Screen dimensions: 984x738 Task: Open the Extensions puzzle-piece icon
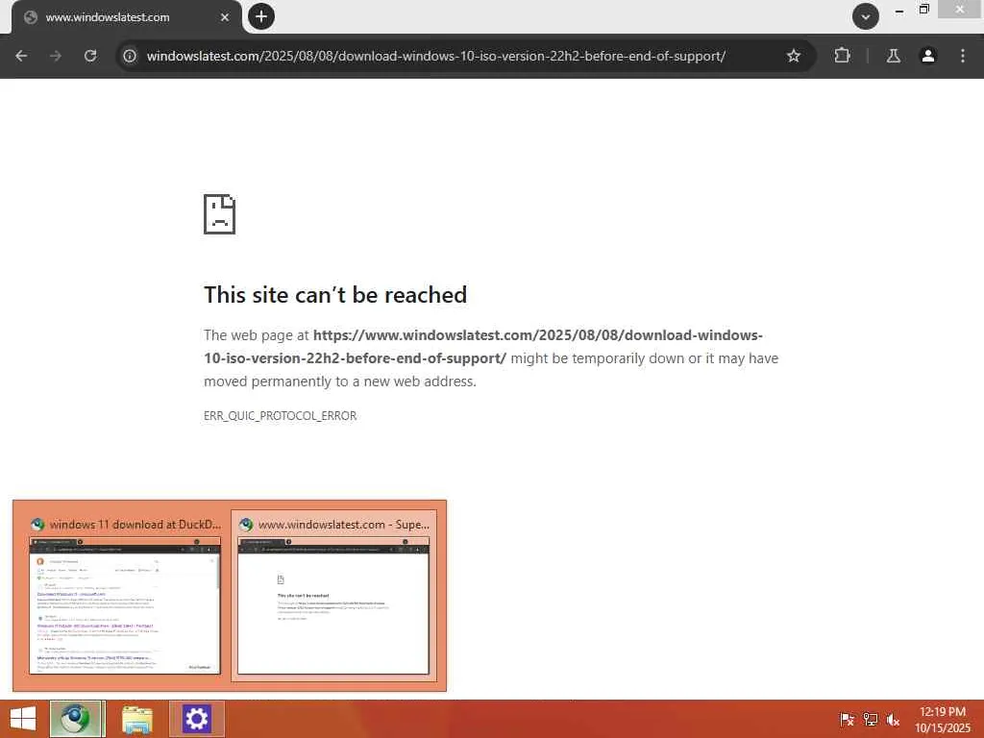point(842,56)
